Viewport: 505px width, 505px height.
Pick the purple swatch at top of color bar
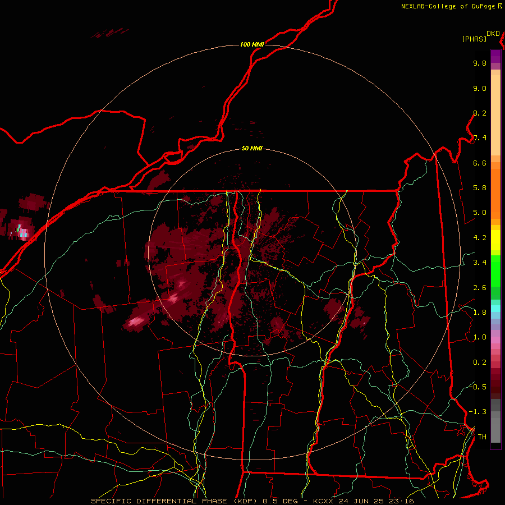pyautogui.click(x=495, y=56)
